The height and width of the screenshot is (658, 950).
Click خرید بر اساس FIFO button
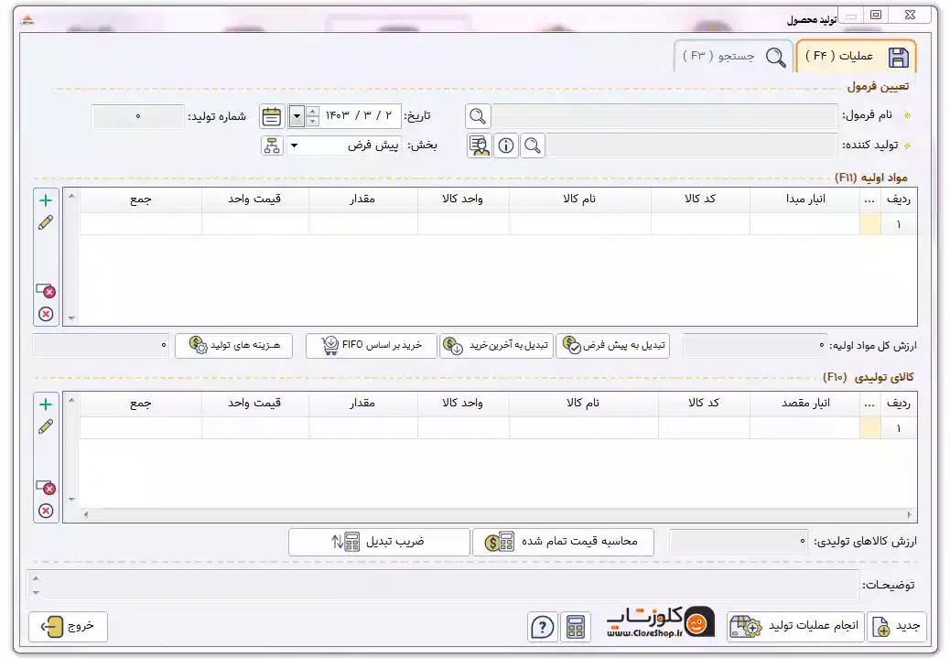(x=372, y=345)
